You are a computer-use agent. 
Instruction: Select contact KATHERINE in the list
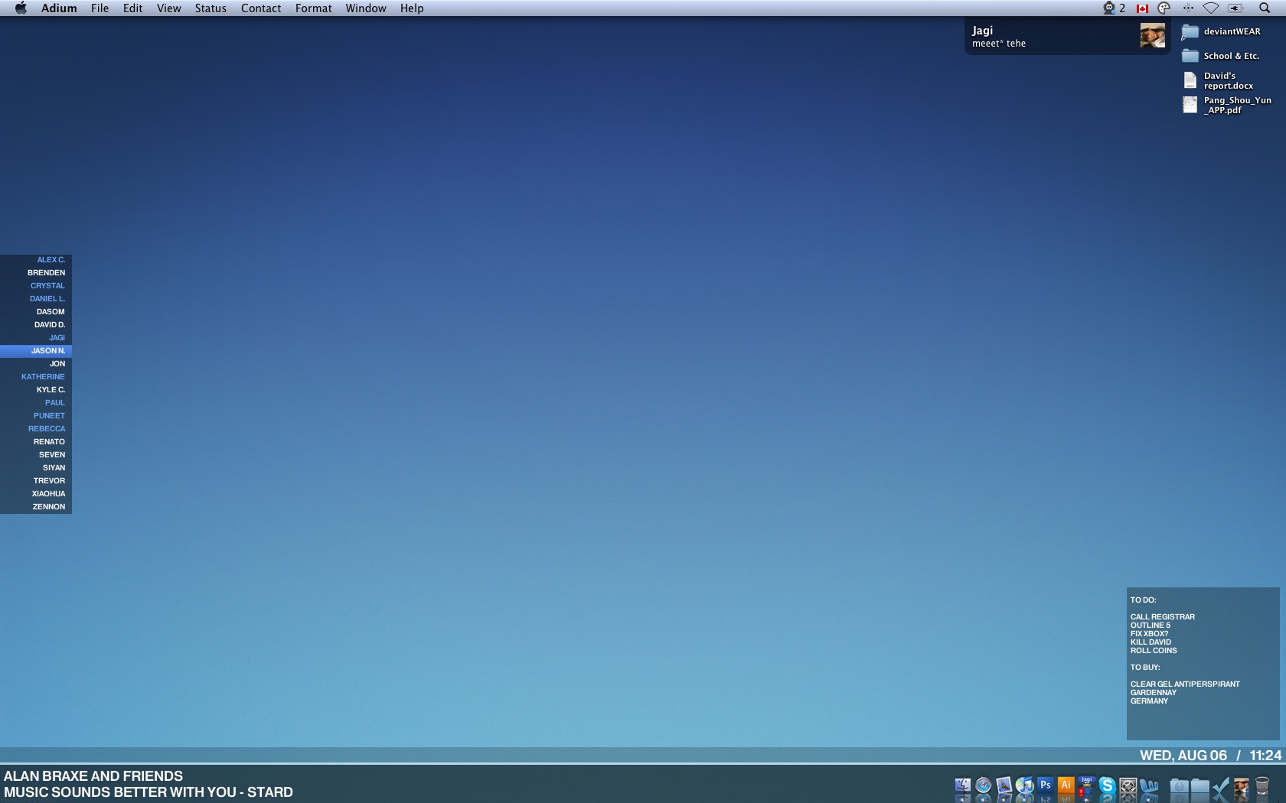click(x=36, y=377)
